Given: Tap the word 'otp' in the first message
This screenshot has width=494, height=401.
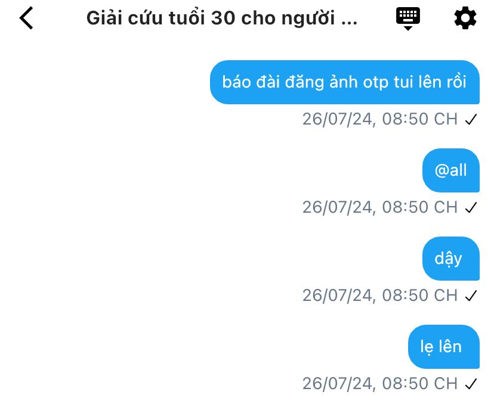Looking at the screenshot, I should tap(375, 83).
